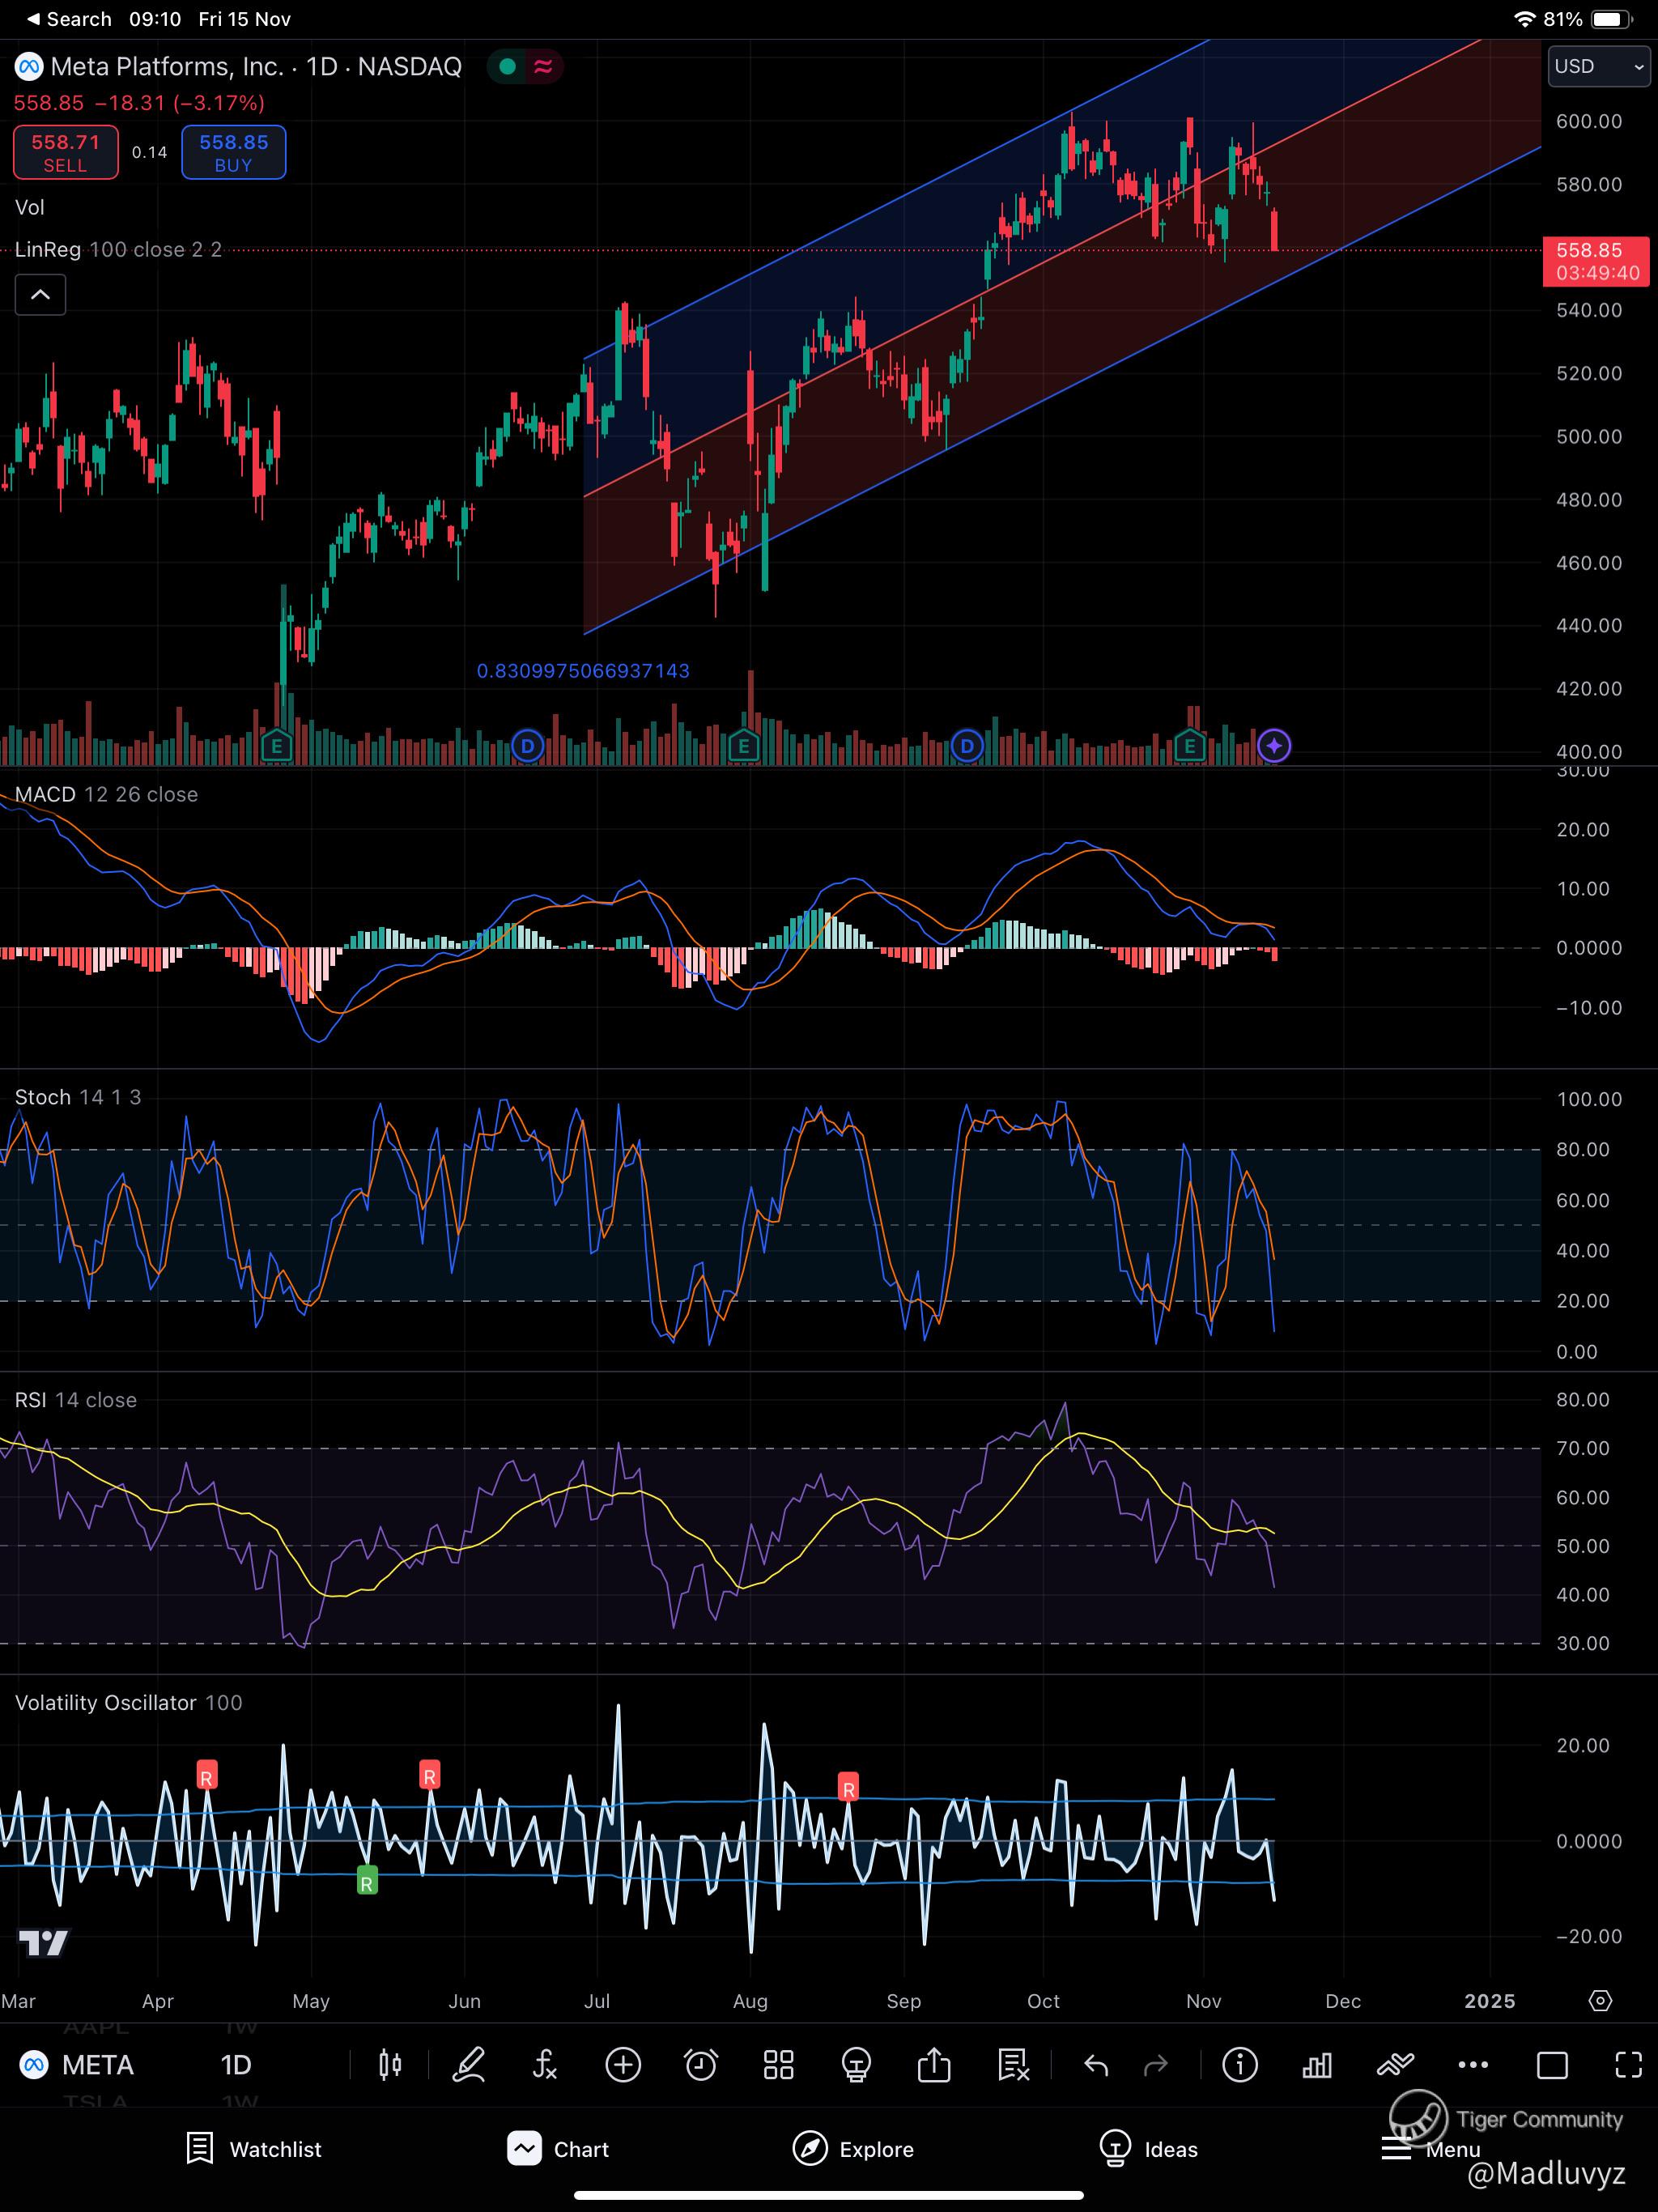
Task: Tap the alarm clock alert icon
Action: click(701, 2065)
